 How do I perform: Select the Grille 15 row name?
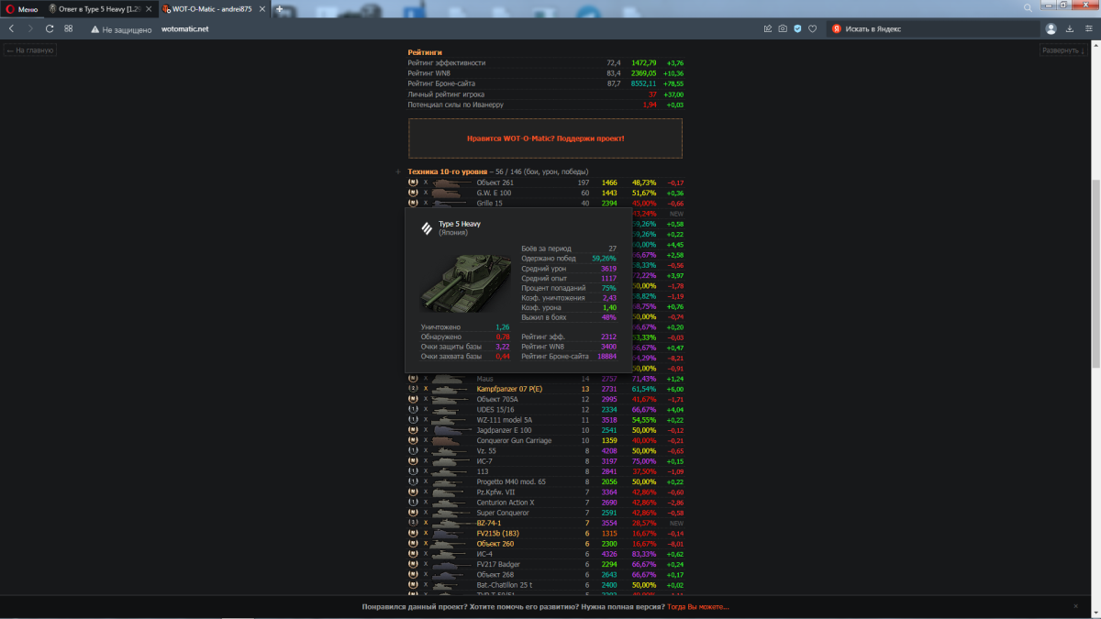tap(490, 204)
